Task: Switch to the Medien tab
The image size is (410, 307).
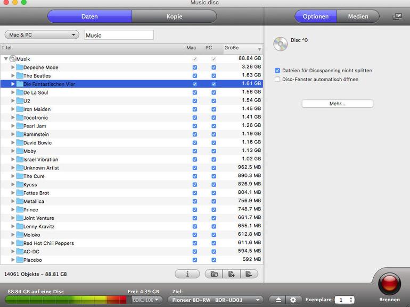Action: click(x=358, y=16)
